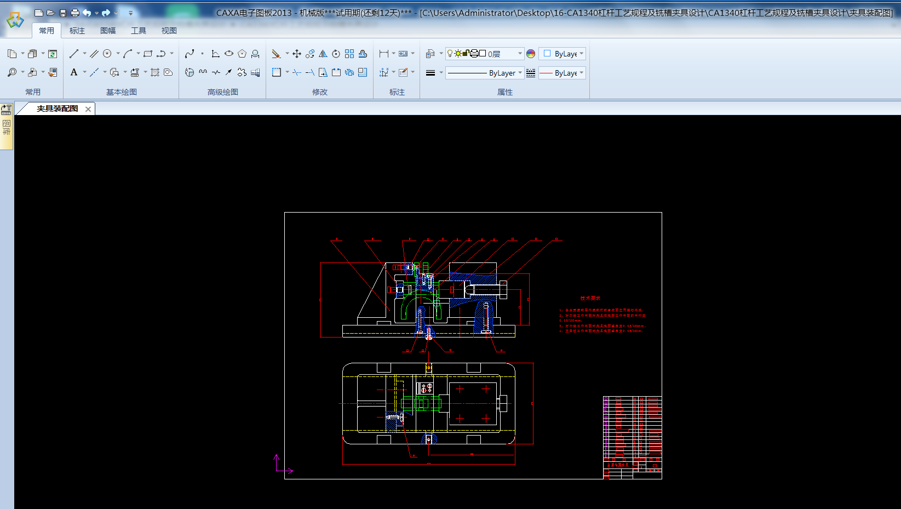
Task: Select the Erase tool in 修改 group
Action: 276,54
